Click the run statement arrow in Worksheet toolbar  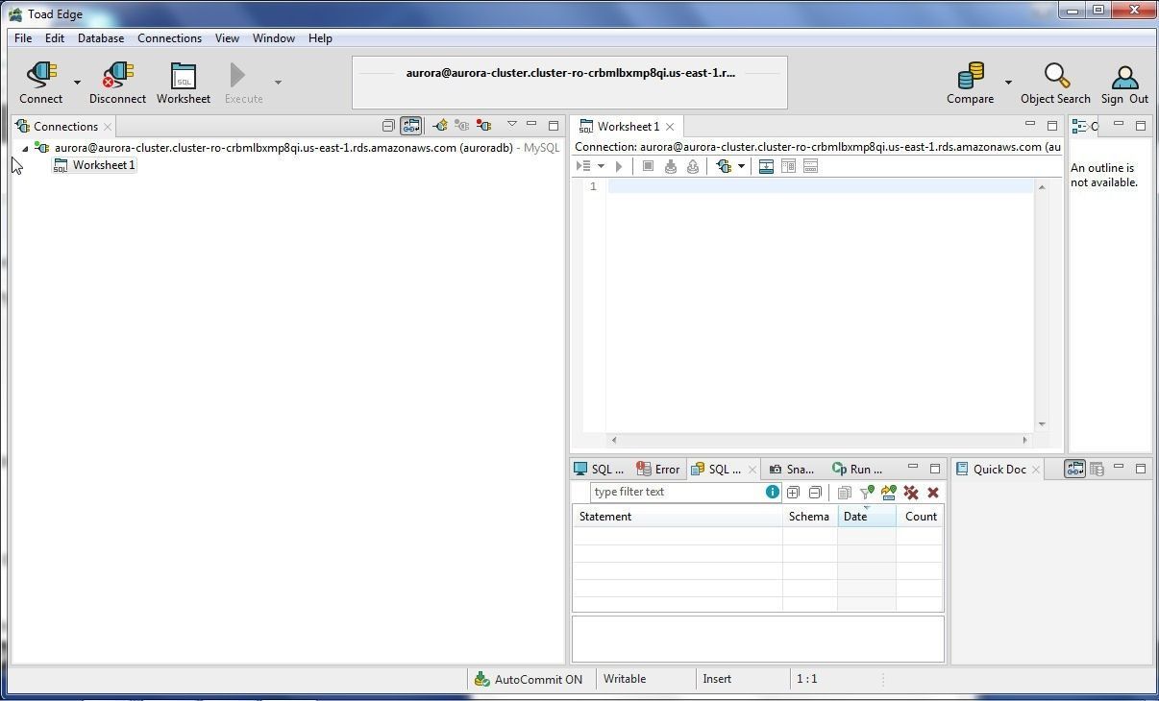coord(619,166)
